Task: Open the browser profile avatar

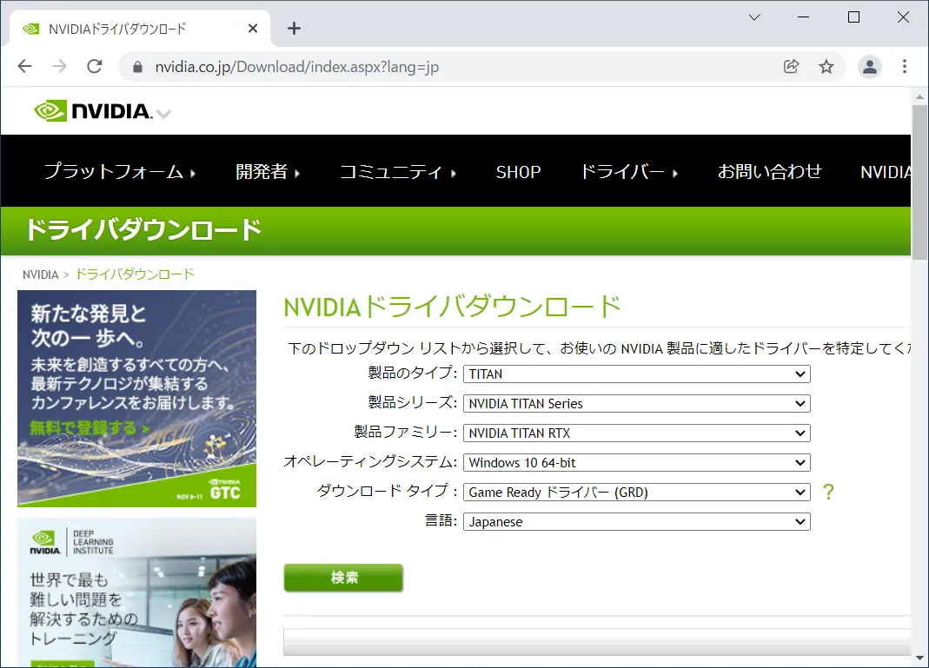Action: tap(870, 66)
